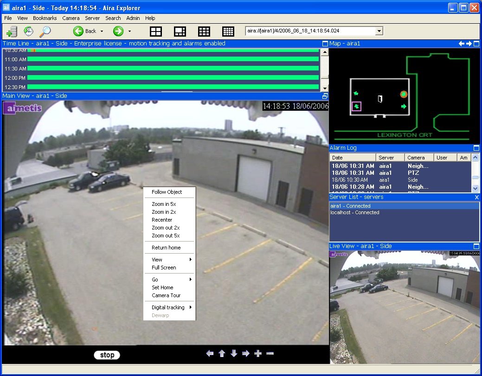Viewport: 482px width, 376px height.
Task: Maximize the Map panel
Action: click(x=476, y=44)
